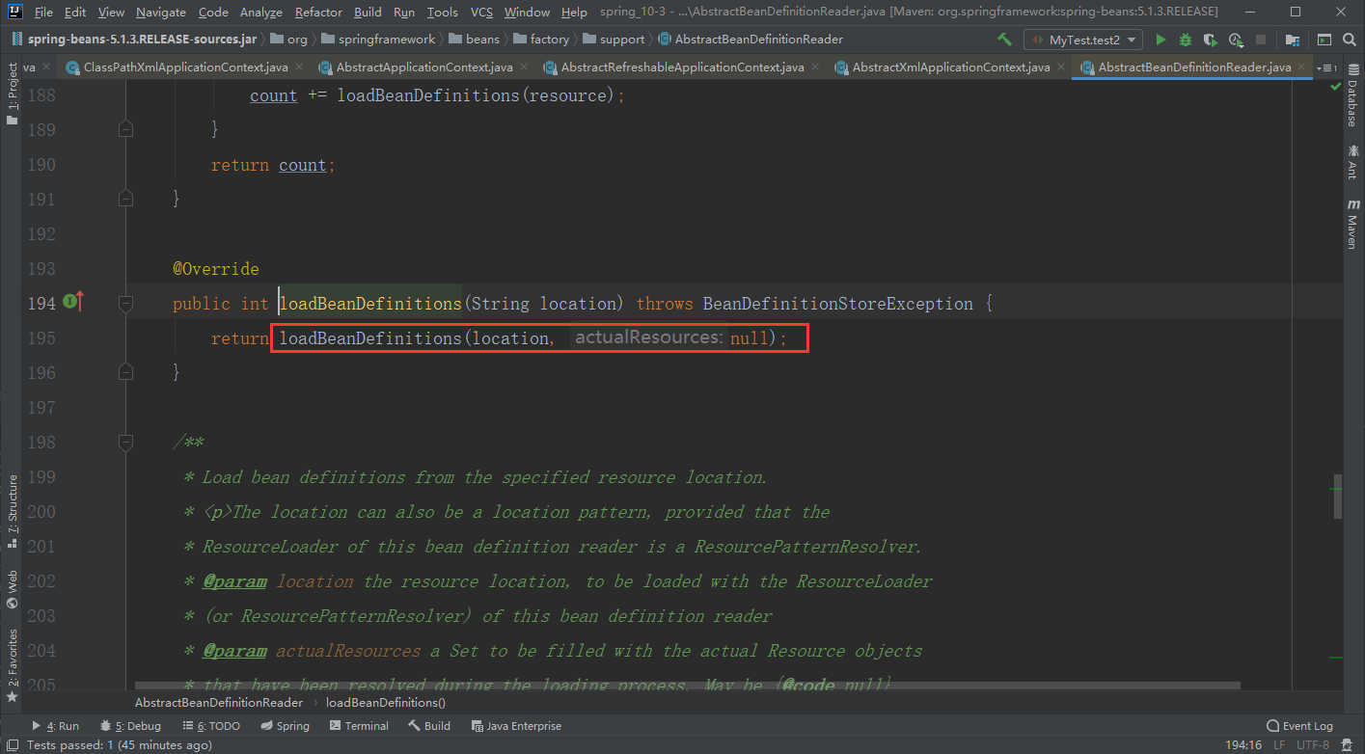Click the gray Stop square icon
Image resolution: width=1365 pixels, height=754 pixels.
pyautogui.click(x=1261, y=40)
